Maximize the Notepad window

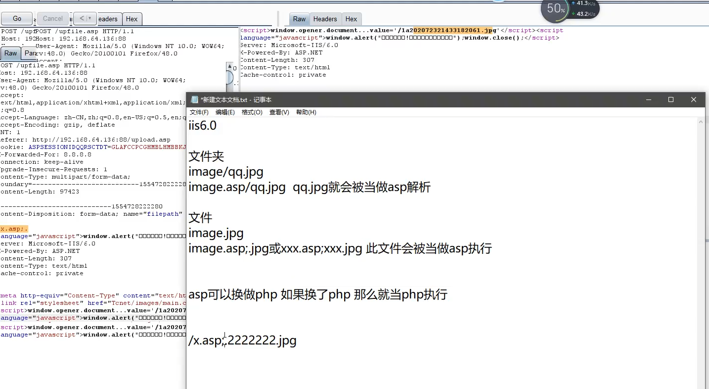point(671,99)
